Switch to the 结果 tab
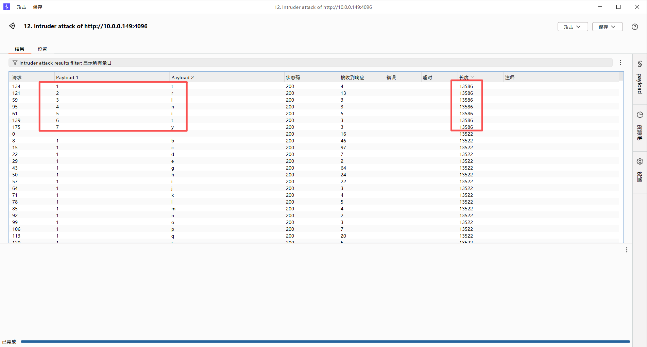This screenshot has height=347, width=647. pyautogui.click(x=20, y=49)
